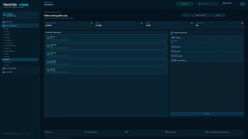Image resolution: width=248 pixels, height=139 pixels.
Task: Click the Cấu trúc Evidence section icon
Action: coord(4,68)
